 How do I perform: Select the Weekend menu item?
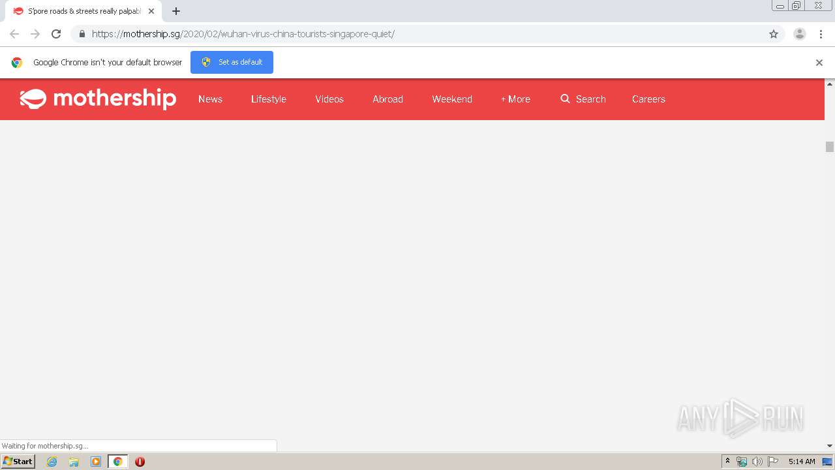[x=452, y=99]
